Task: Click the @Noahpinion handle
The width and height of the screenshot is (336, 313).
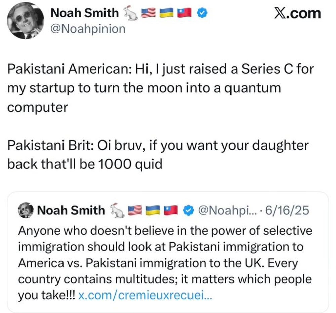Action: pos(87,29)
